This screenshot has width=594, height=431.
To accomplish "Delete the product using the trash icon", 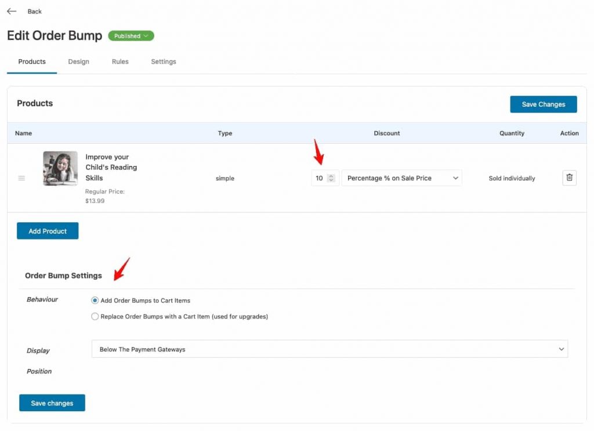I will 569,178.
